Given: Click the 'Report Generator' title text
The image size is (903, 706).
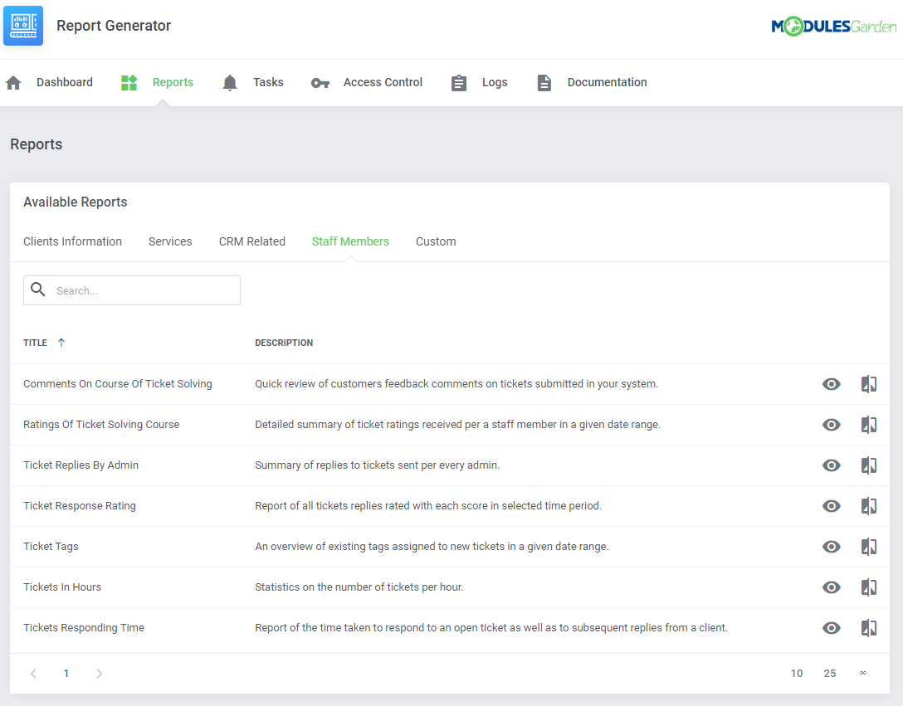Looking at the screenshot, I should click(114, 26).
